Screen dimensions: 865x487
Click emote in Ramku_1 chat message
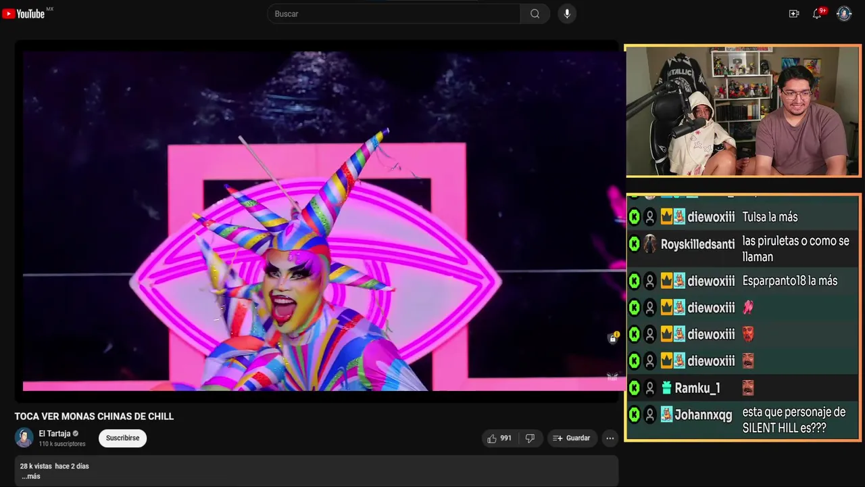coord(748,388)
